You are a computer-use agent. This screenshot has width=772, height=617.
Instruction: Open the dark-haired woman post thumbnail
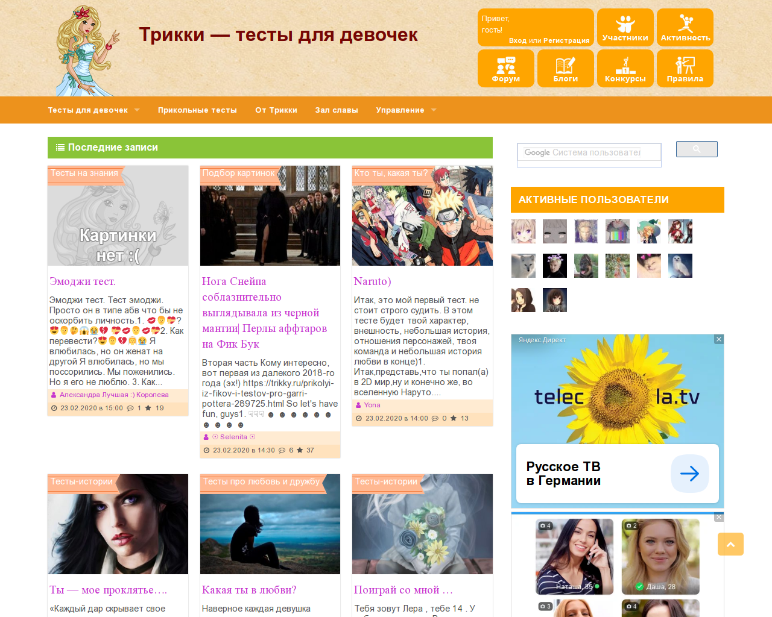[118, 524]
